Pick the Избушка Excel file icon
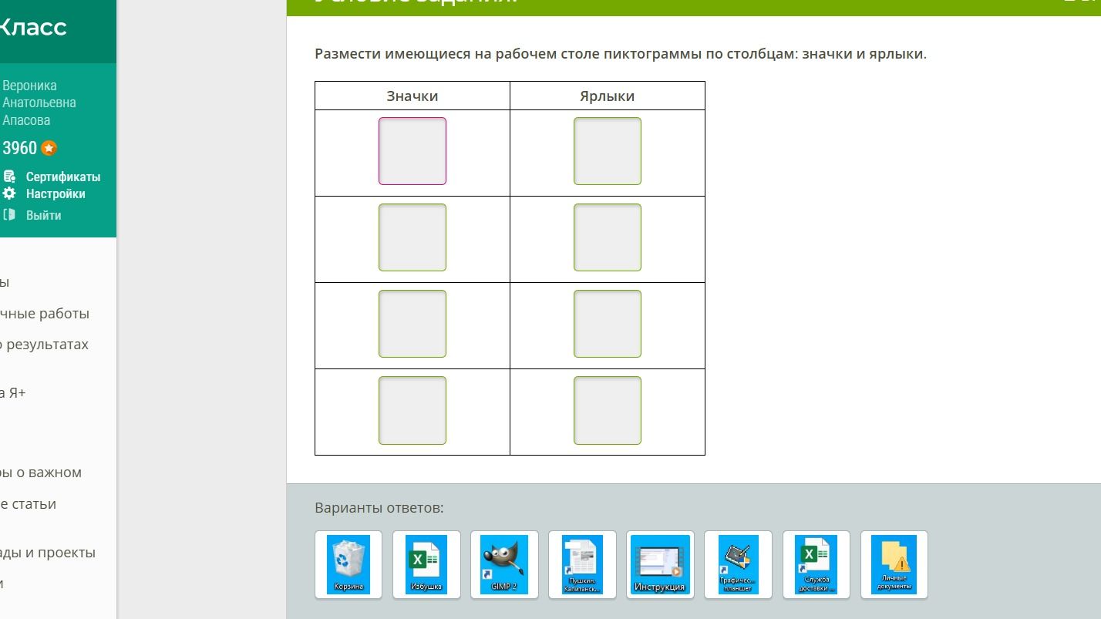The image size is (1101, 619). [x=426, y=564]
